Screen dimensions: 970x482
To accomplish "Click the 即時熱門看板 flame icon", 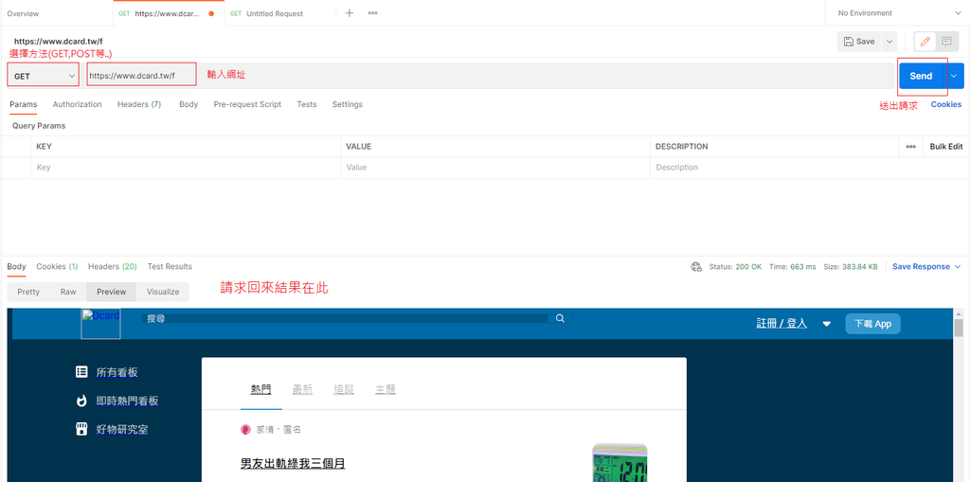I will 81,401.
